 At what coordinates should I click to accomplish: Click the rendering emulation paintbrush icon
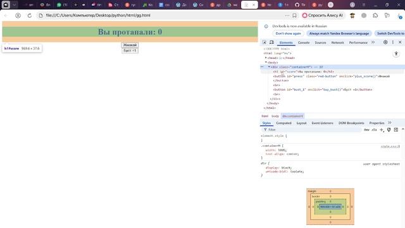[x=389, y=130]
